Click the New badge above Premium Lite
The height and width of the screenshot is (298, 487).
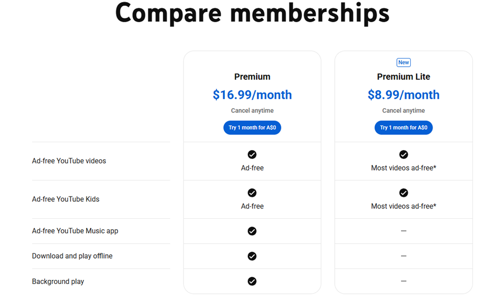coord(404,62)
